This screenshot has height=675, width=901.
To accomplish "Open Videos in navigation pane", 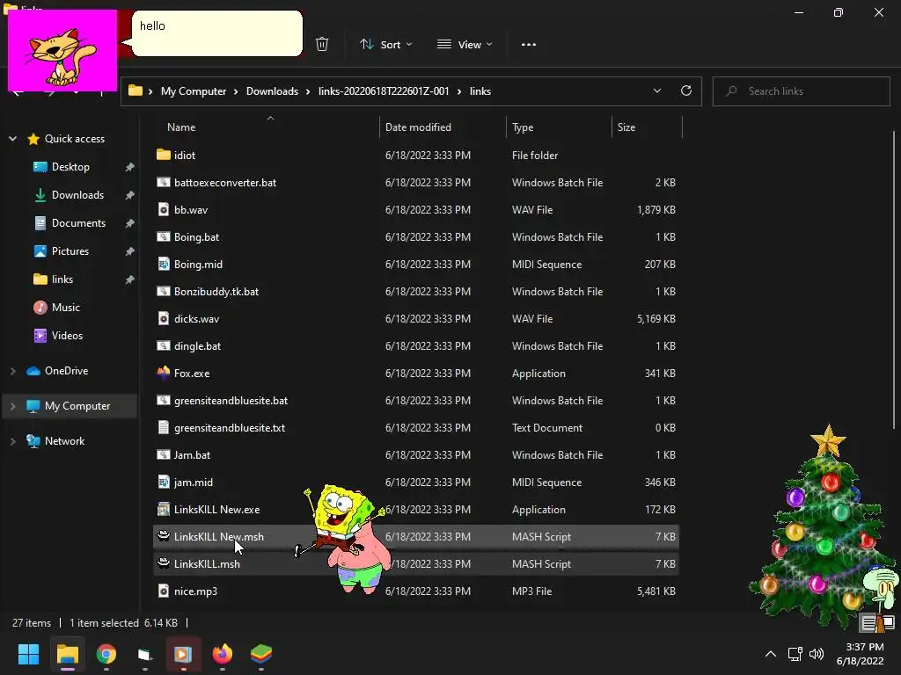I will [67, 336].
